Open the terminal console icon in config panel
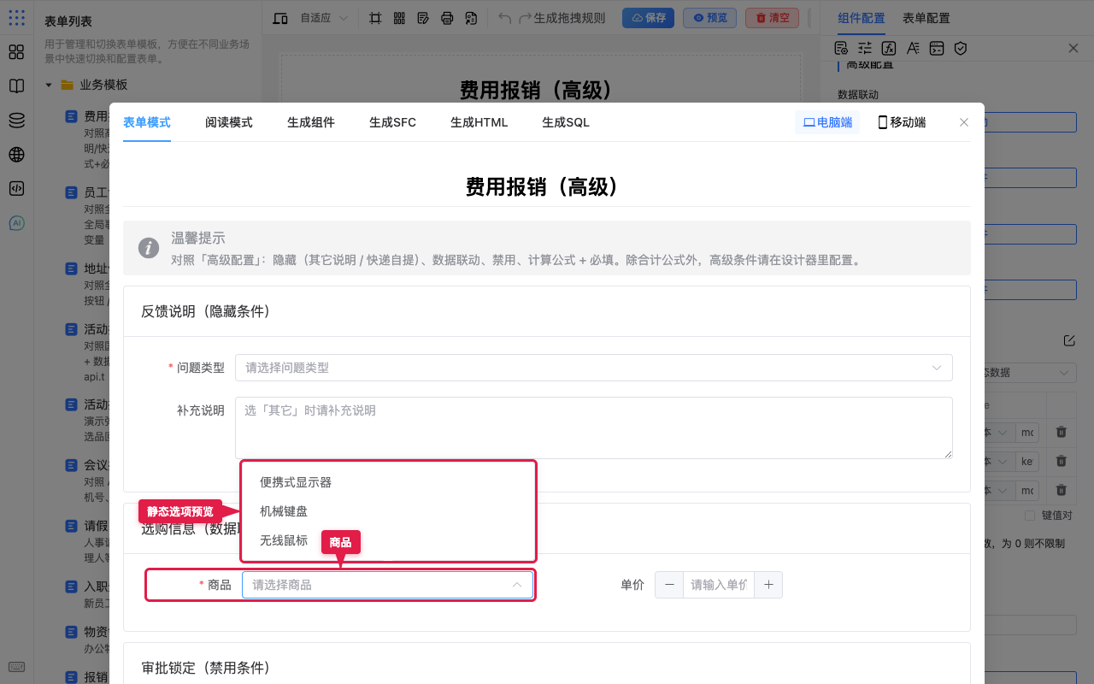 point(937,48)
